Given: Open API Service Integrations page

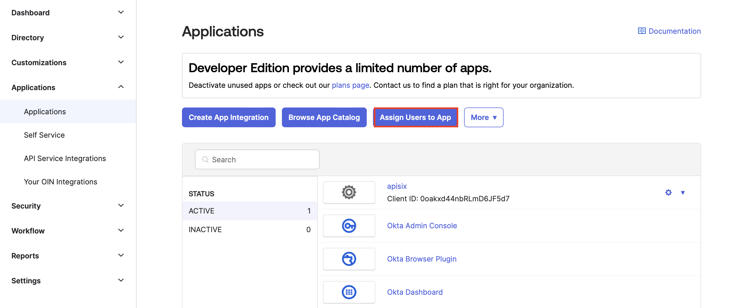Looking at the screenshot, I should click(x=65, y=158).
